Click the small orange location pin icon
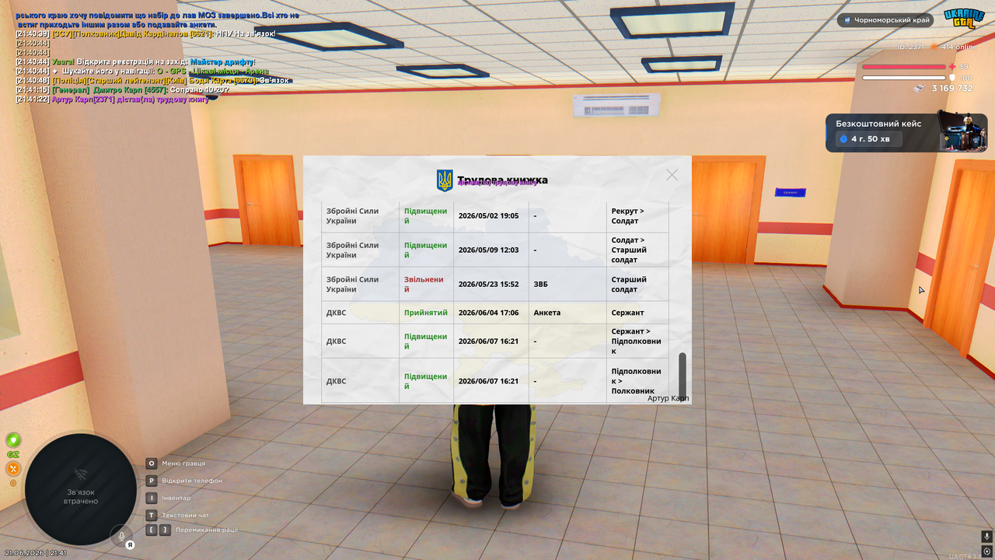 coord(13,483)
